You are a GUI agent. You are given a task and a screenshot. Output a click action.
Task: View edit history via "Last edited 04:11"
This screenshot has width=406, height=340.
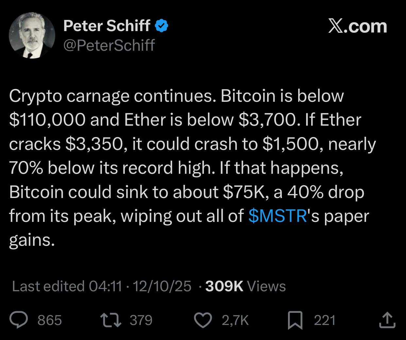point(67,286)
